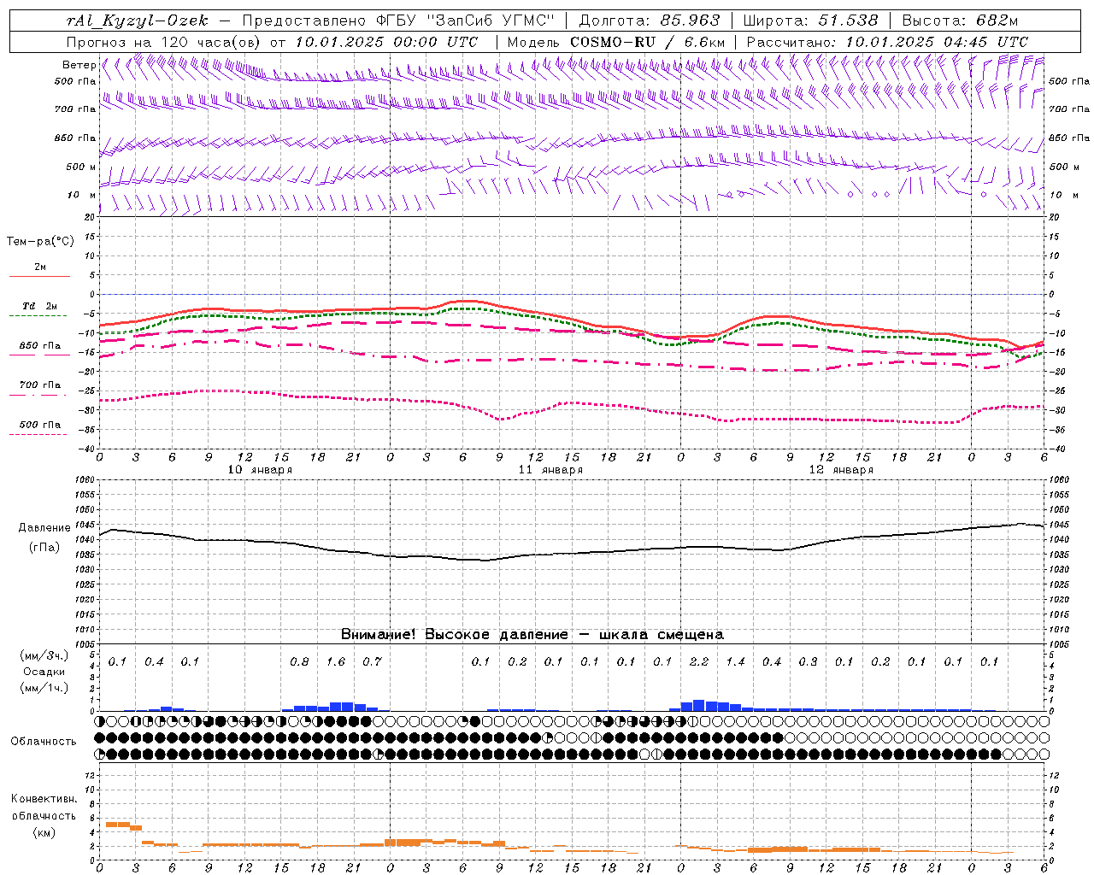The width and height of the screenshot is (1094, 875).
Task: Click the 11 января date label
Action: coord(550,470)
